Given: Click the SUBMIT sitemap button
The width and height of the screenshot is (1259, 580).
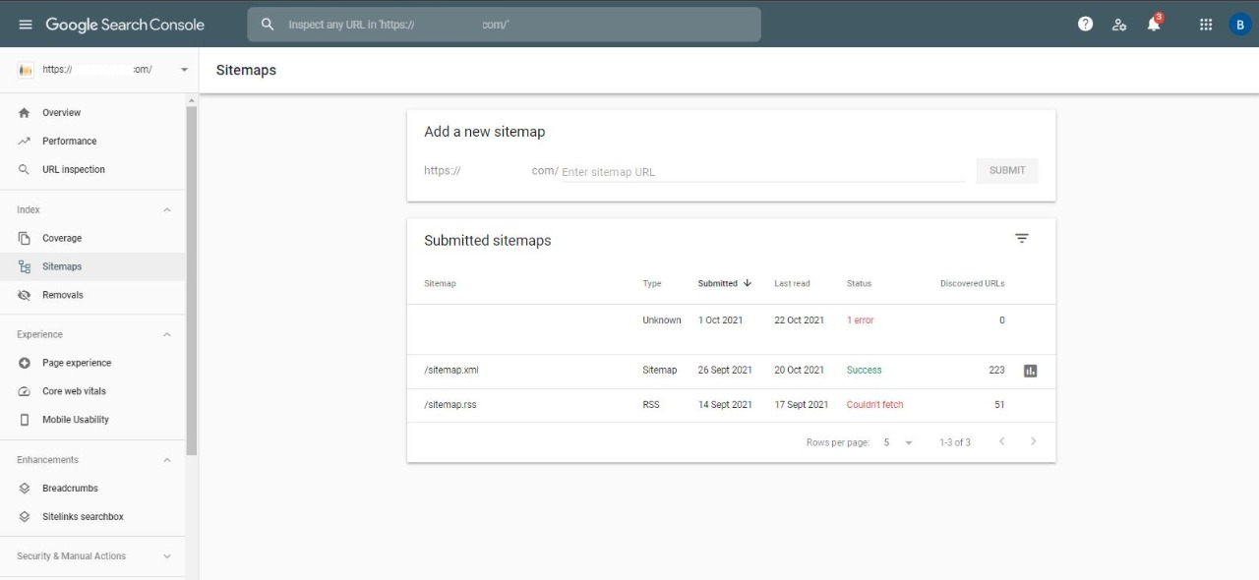Looking at the screenshot, I should 1007,171.
